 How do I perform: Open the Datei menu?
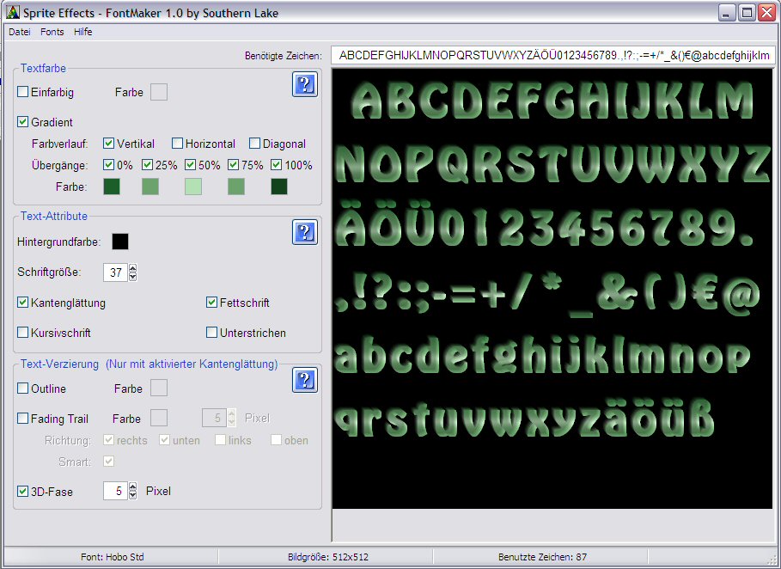[20, 32]
